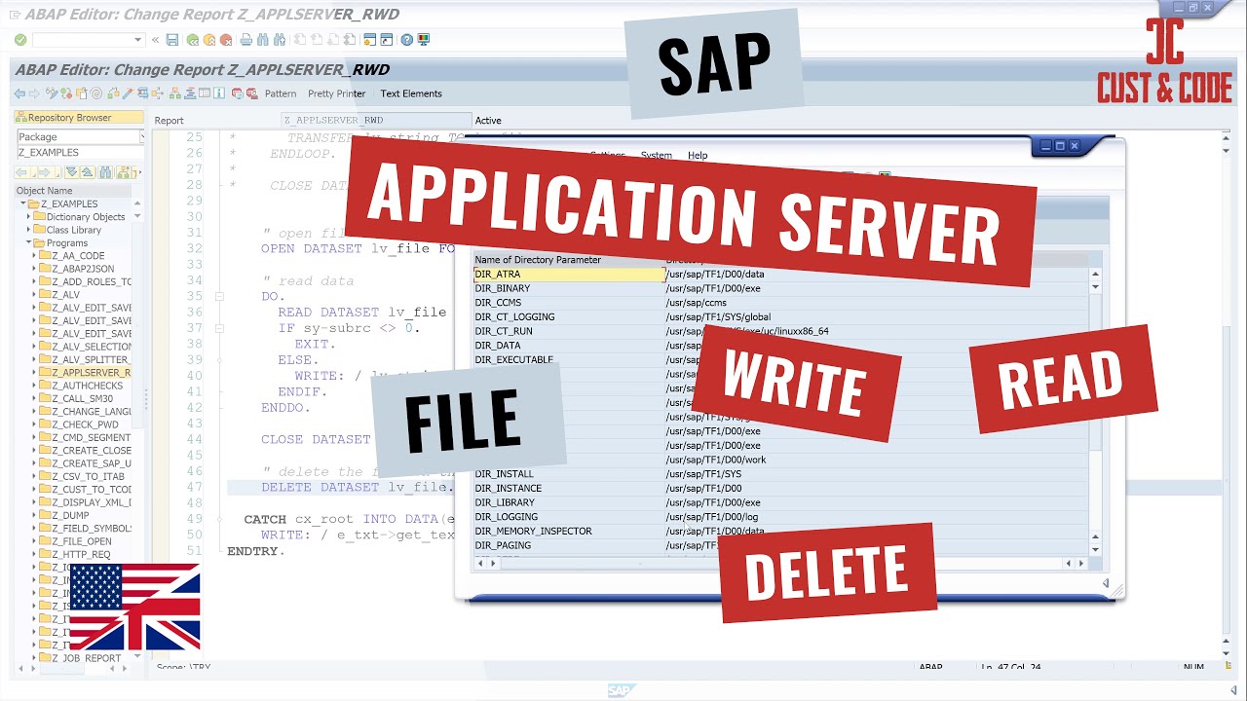Click the /usr/sap/ccms path cell
The image size is (1247, 701).
pos(876,303)
